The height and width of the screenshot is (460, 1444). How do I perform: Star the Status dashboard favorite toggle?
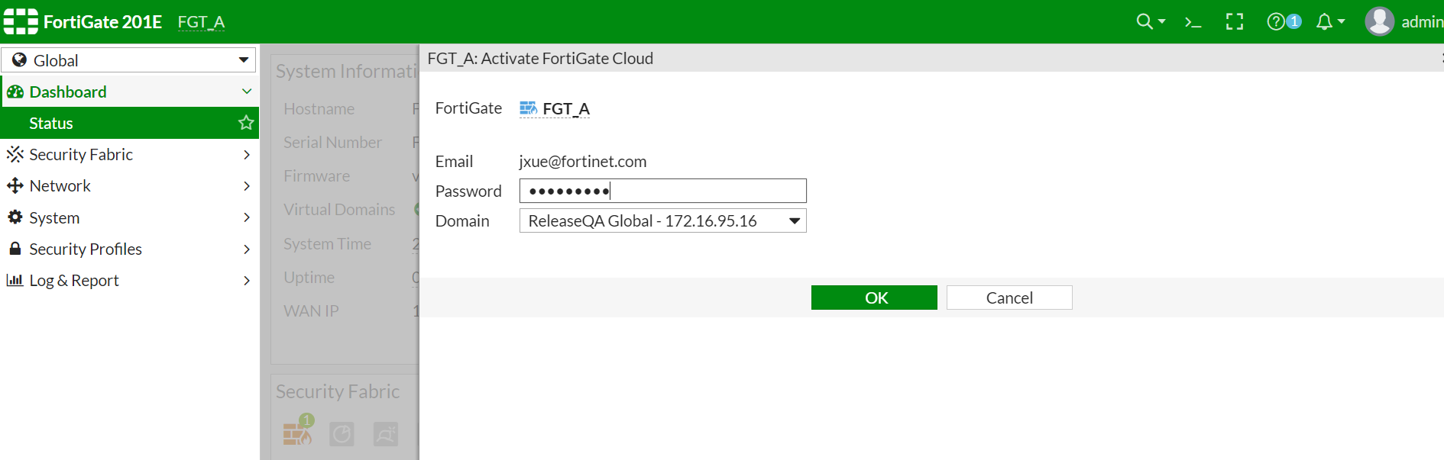tap(245, 122)
